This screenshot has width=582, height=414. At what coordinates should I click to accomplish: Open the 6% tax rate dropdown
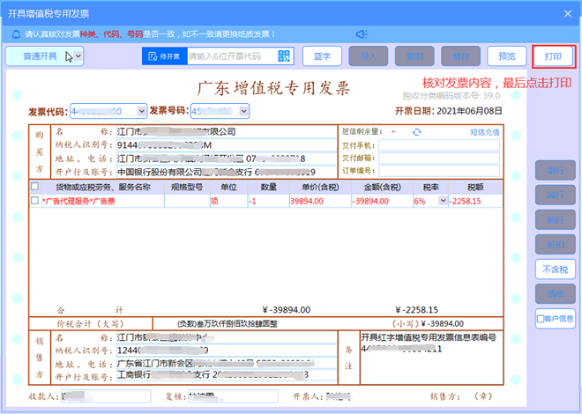click(x=443, y=201)
